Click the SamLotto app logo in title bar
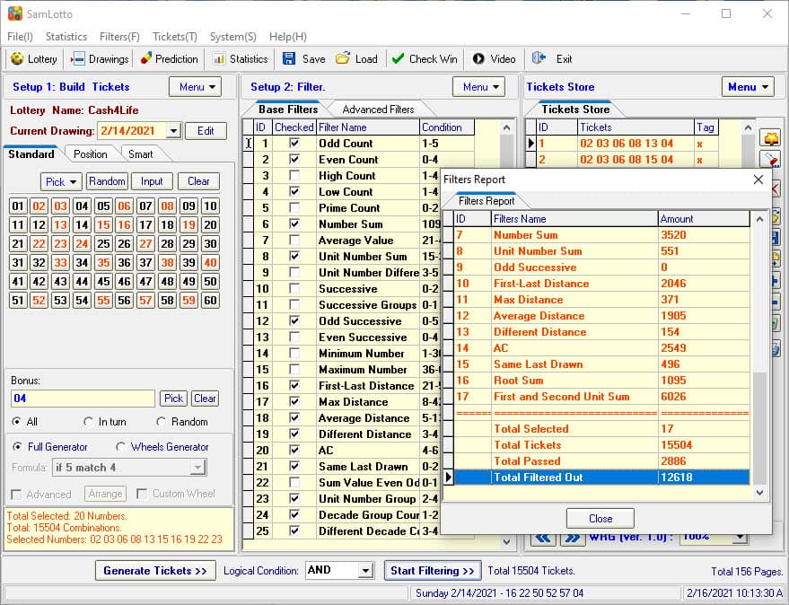This screenshot has height=605, width=789. pos(15,13)
